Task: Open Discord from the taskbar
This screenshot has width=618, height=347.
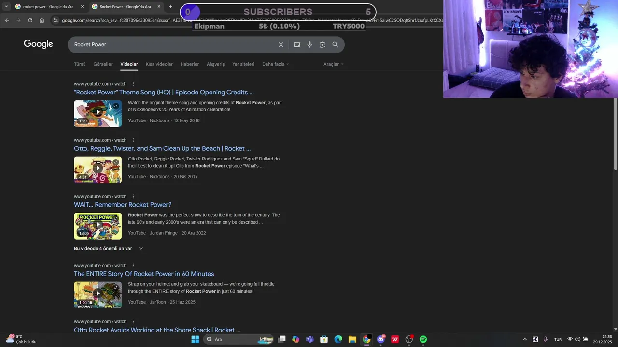Action: [381, 339]
